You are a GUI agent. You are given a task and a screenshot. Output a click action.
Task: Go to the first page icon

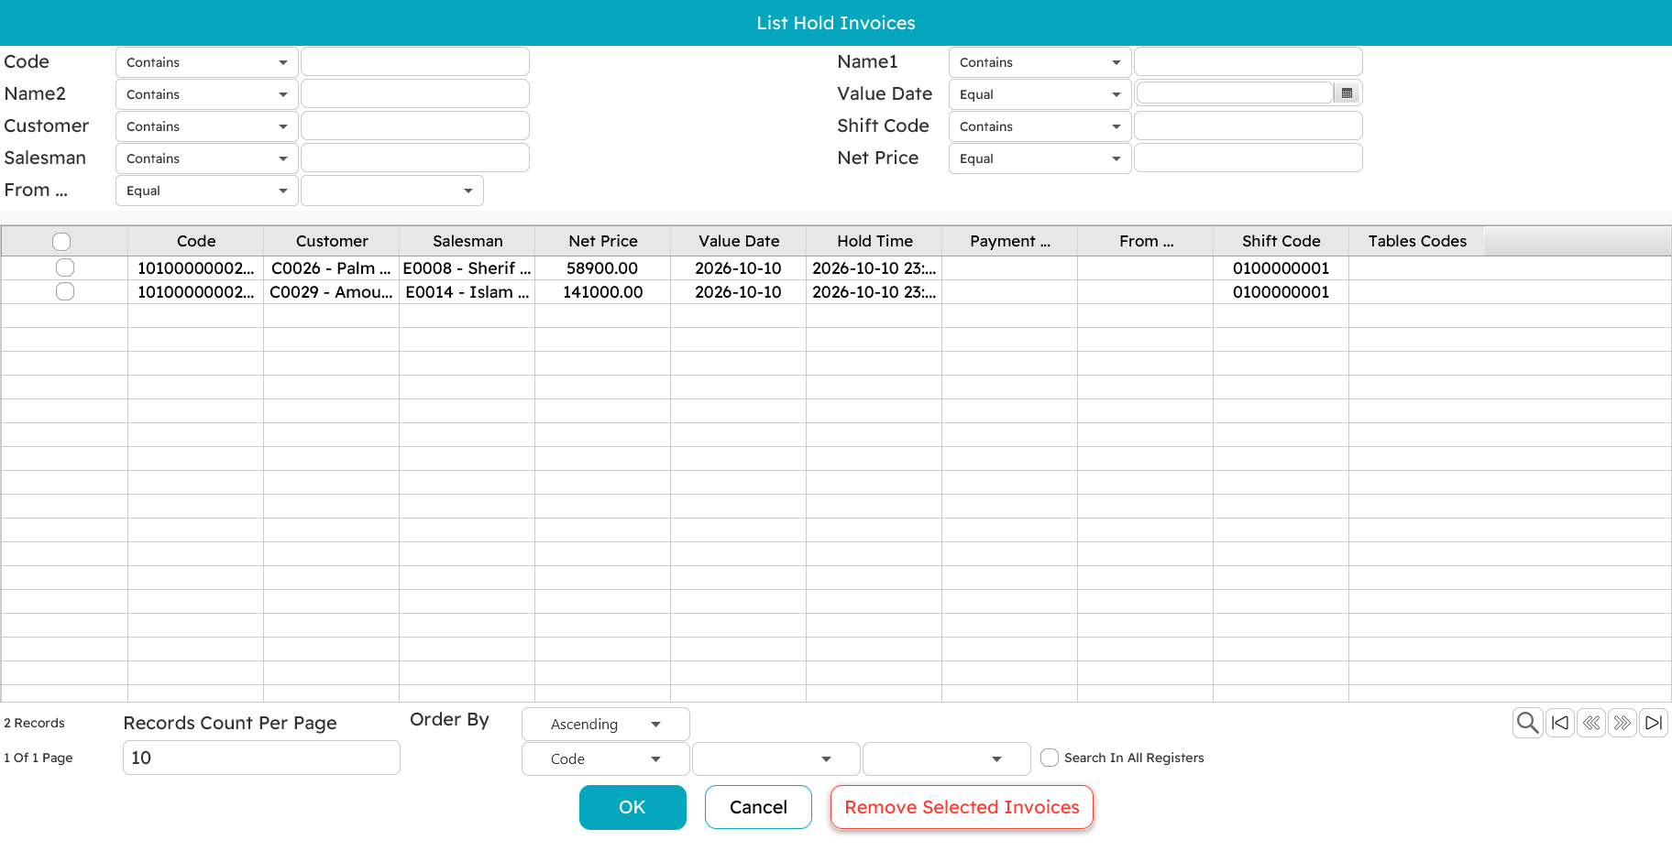coord(1560,723)
